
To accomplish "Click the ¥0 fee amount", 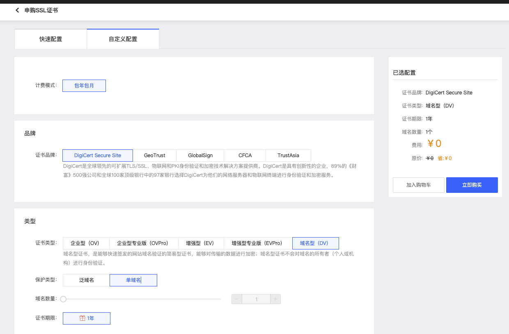I will click(434, 144).
